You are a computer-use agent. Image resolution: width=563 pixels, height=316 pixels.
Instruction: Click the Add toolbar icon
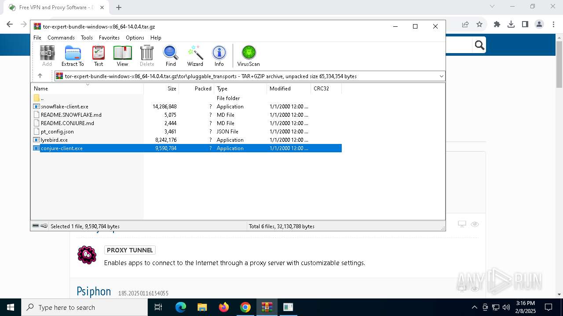click(47, 56)
